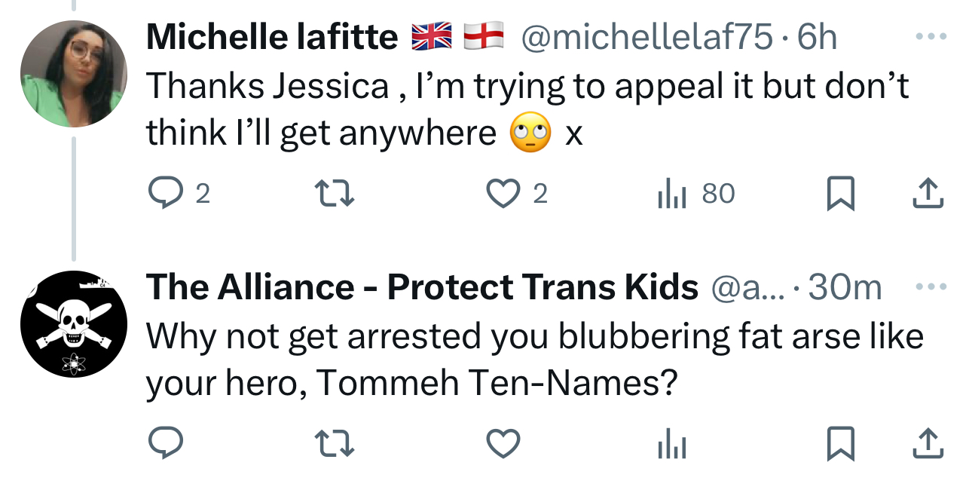This screenshot has height=490, width=972.
Task: Open @michellelaf75 handle link
Action: tap(646, 36)
